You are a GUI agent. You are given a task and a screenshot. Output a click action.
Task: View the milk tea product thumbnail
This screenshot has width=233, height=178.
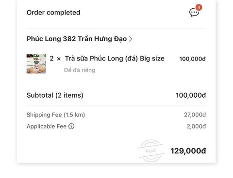[36, 64]
